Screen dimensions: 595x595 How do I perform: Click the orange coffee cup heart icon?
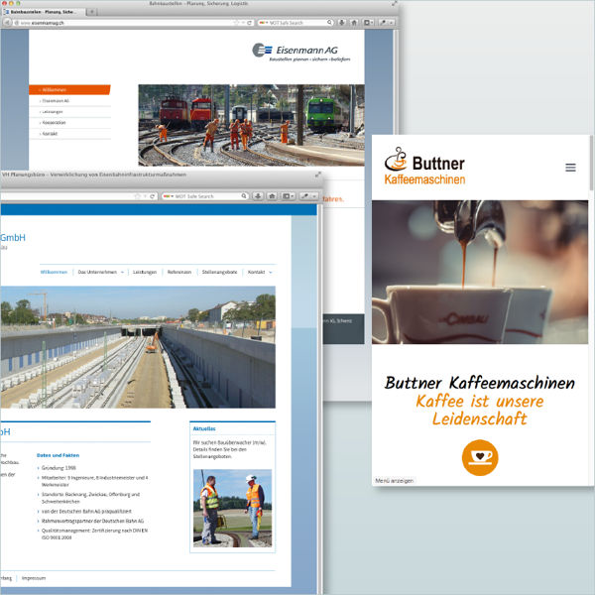point(480,457)
